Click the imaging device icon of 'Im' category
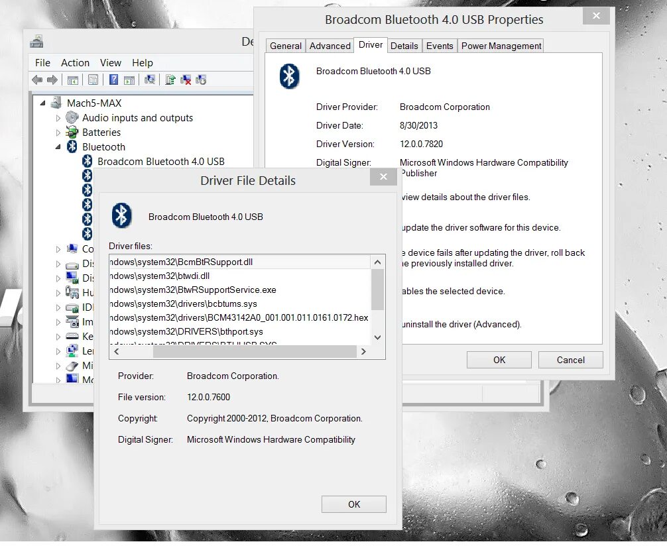 (72, 321)
